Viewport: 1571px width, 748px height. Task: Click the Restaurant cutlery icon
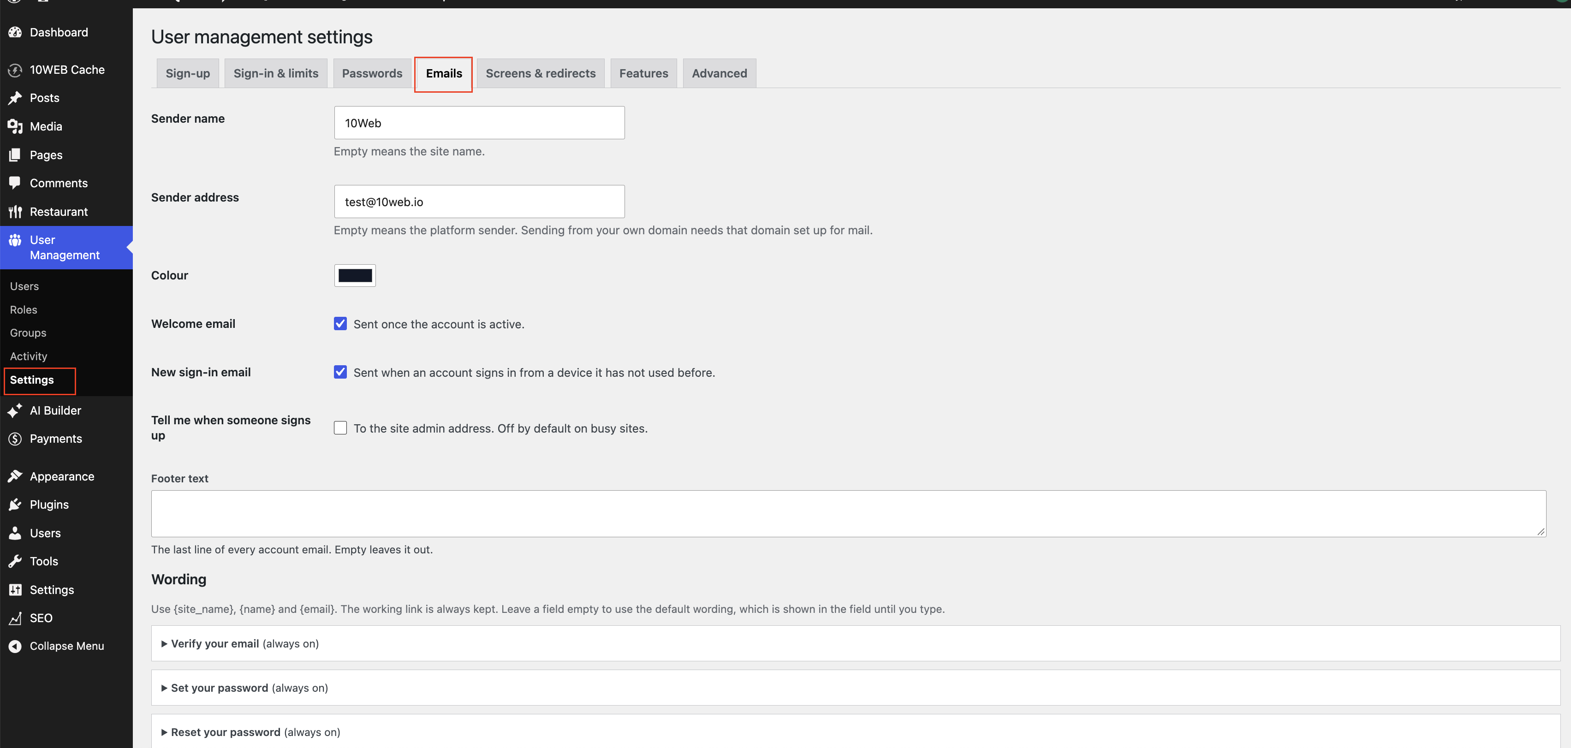(15, 212)
